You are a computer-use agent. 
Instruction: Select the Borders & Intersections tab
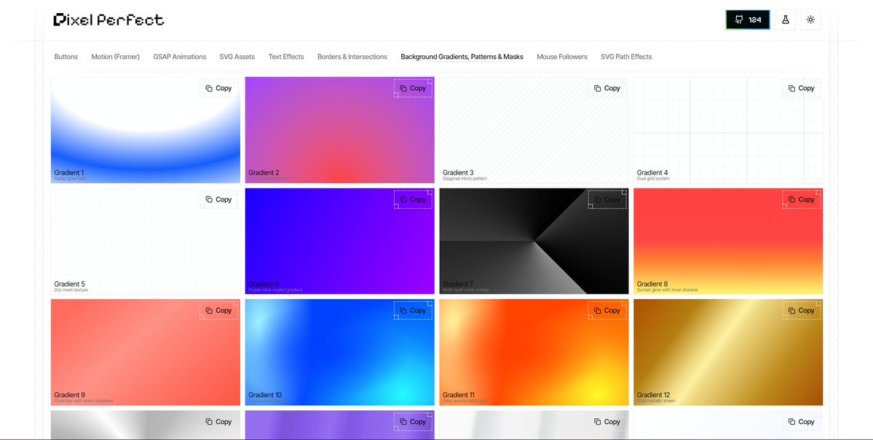click(352, 57)
